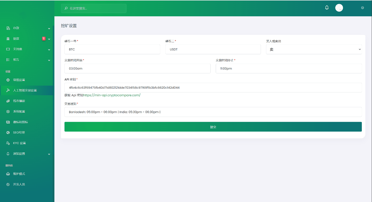This screenshot has width=372, height=202.
Task: Click the 存款 deposit sidebar icon
Action: (x=8, y=28)
